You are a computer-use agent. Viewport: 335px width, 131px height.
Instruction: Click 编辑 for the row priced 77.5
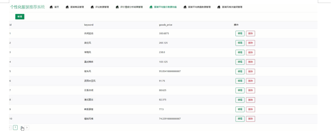coord(240,109)
